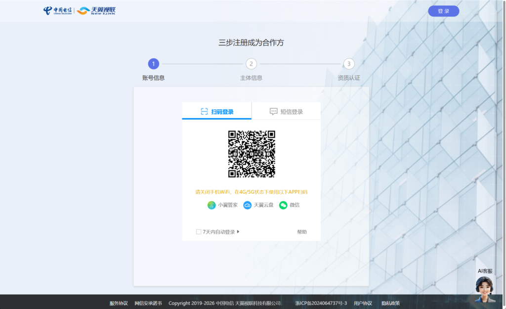Switch to the 扫码登录 tab
The width and height of the screenshot is (506, 309).
[x=216, y=111]
